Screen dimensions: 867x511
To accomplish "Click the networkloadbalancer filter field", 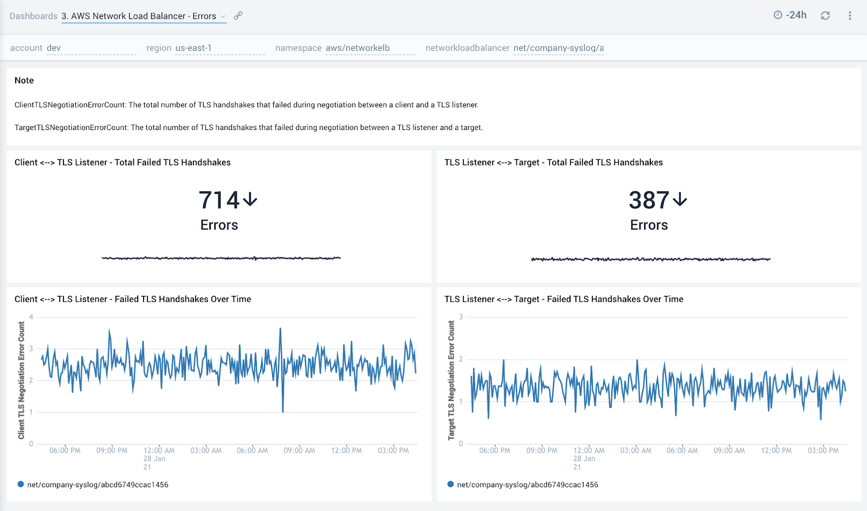I will (x=558, y=48).
